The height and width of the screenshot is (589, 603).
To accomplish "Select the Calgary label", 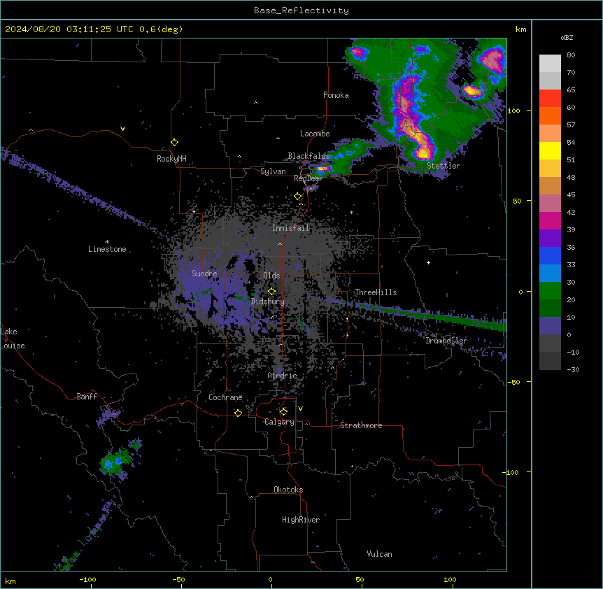I will point(280,422).
